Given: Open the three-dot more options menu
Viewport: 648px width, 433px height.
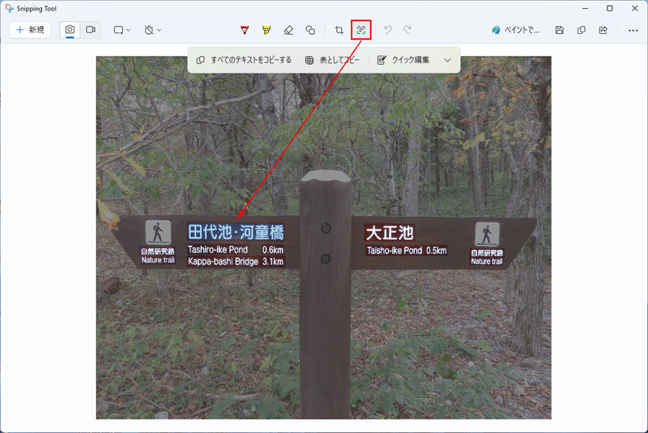Looking at the screenshot, I should pos(633,30).
